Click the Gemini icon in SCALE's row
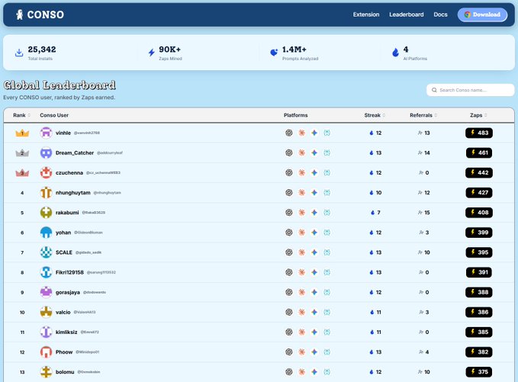Screen dimensions: 518x382 click(x=314, y=252)
